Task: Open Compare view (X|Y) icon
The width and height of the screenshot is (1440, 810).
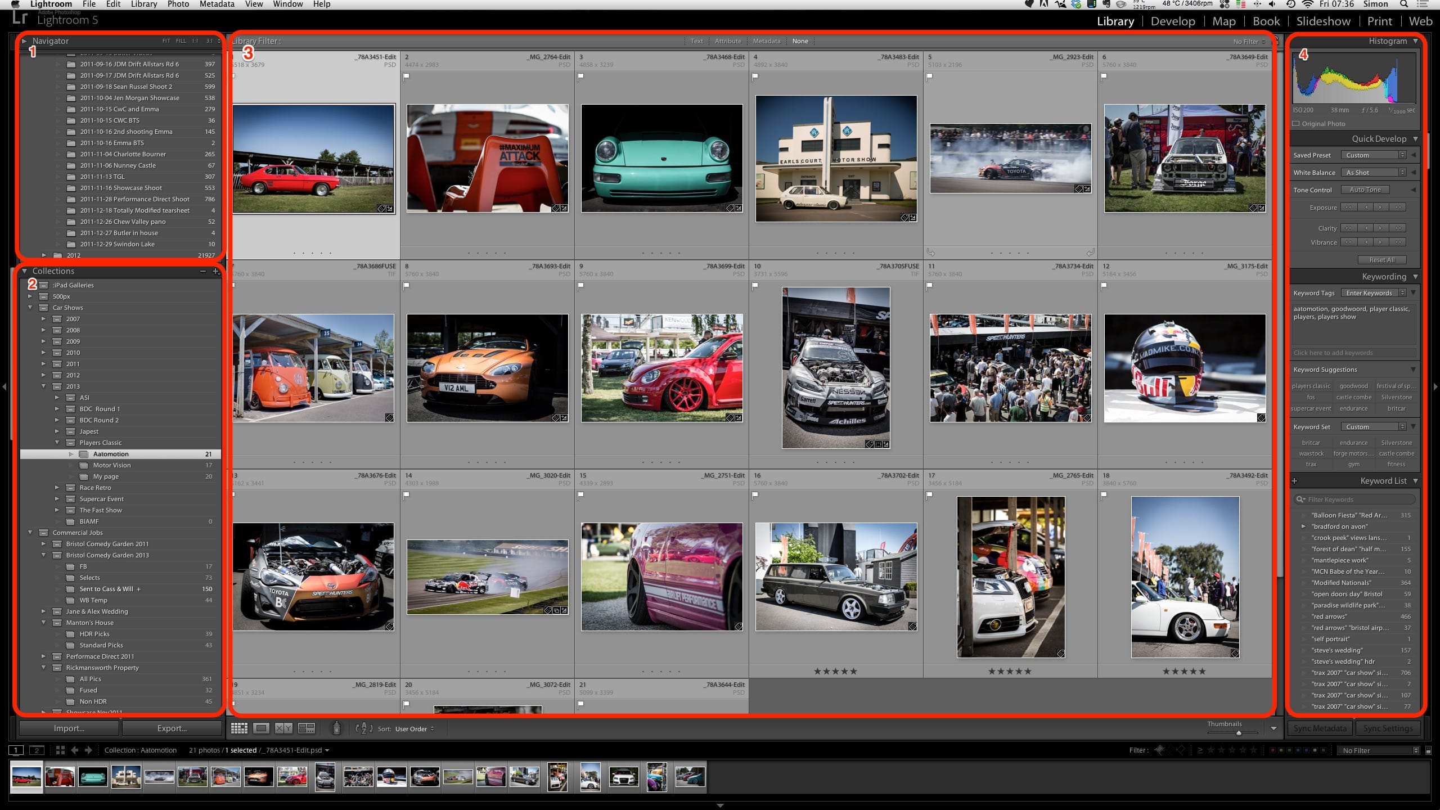Action: point(283,728)
